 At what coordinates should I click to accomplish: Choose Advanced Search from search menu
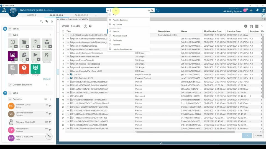coord(120,36)
